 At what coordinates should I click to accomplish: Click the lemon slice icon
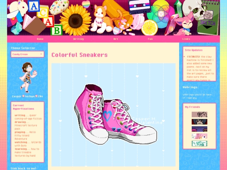click(x=149, y=27)
